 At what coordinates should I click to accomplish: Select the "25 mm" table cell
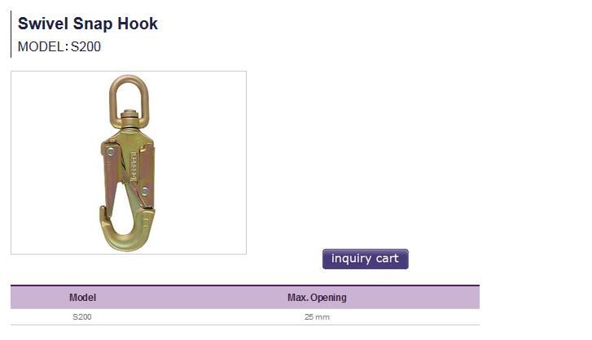pos(317,317)
